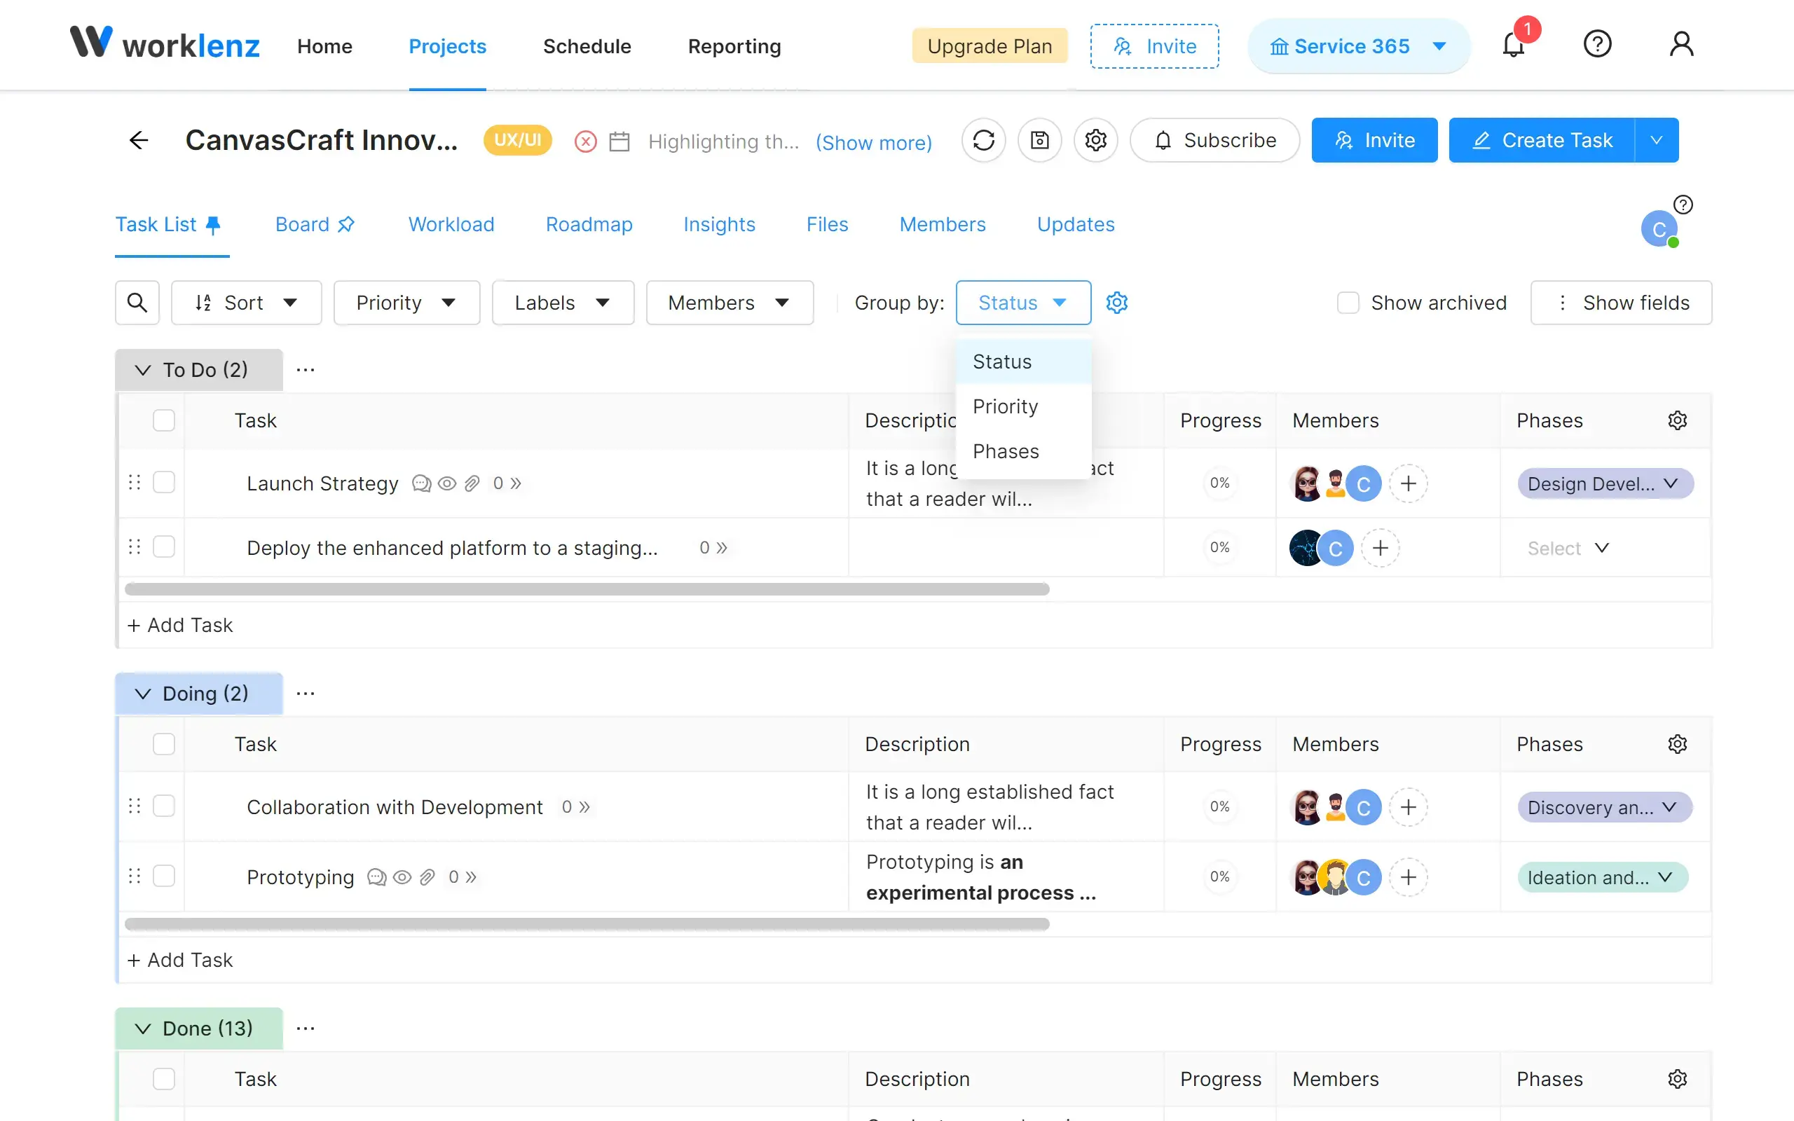Switch to the Insights tab
Image resolution: width=1794 pixels, height=1121 pixels.
(x=720, y=223)
